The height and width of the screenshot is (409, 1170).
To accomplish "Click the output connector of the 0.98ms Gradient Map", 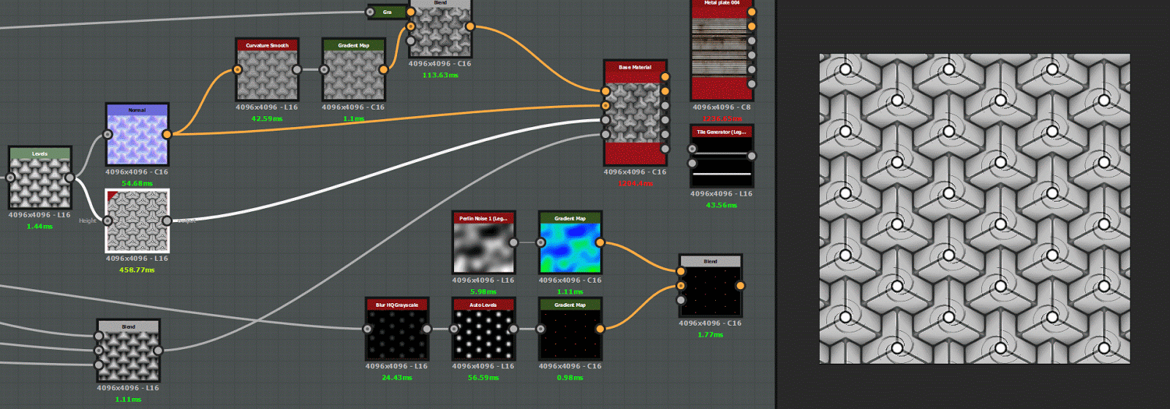I will tap(600, 329).
